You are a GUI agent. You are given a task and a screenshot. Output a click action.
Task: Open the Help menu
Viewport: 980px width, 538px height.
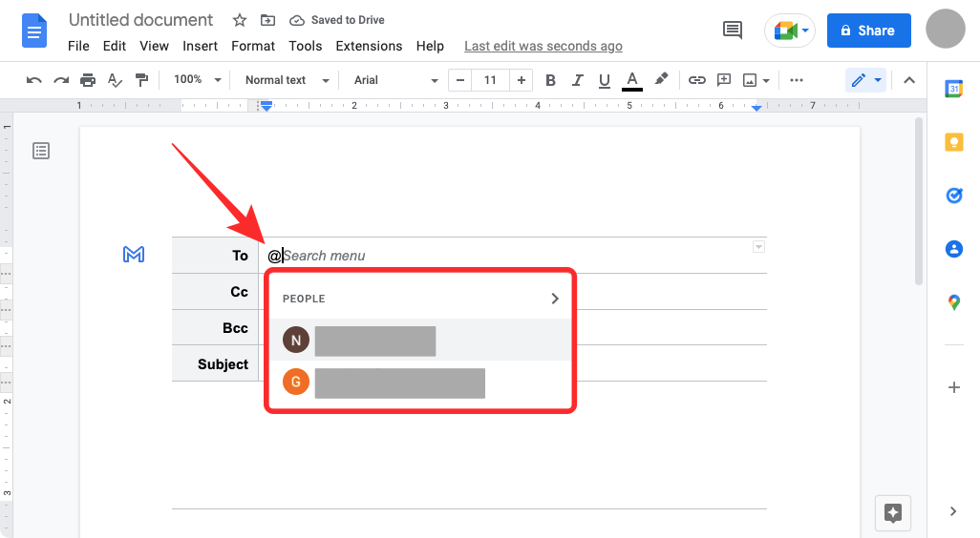(430, 46)
